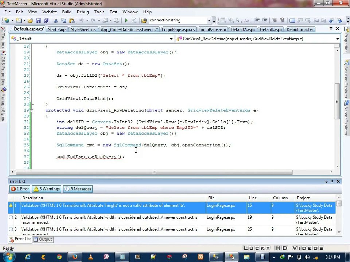Viewport: 350px width, 262px height.
Task: Click the Windows Start orb
Action: point(8,257)
